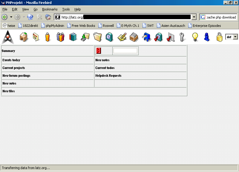Viewport: 239px width, 172px height.
Task: Open the Free Web Books bookmark
Action: [x=81, y=26]
